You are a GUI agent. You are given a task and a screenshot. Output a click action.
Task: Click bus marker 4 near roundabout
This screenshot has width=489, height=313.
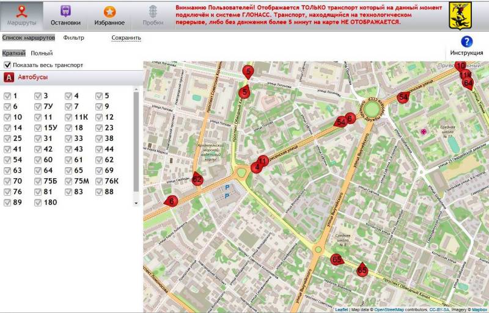[x=257, y=167]
